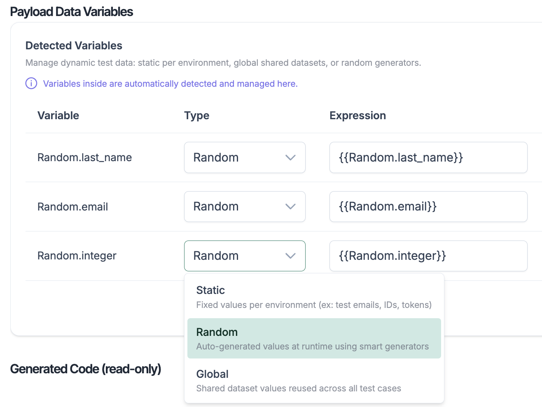Image resolution: width=542 pixels, height=407 pixels.
Task: Open the Type dropdown for Random.last_name
Action: point(244,157)
